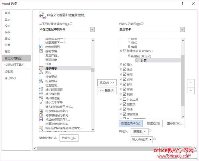
Task: Click the 重命名(M)... button
Action: (175, 123)
